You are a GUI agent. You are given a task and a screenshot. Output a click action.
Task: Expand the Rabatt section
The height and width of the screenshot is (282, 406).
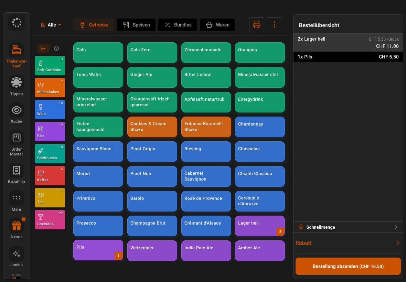(348, 243)
